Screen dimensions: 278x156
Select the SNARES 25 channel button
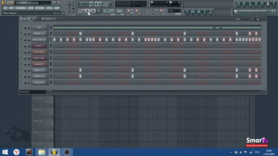tap(39, 70)
